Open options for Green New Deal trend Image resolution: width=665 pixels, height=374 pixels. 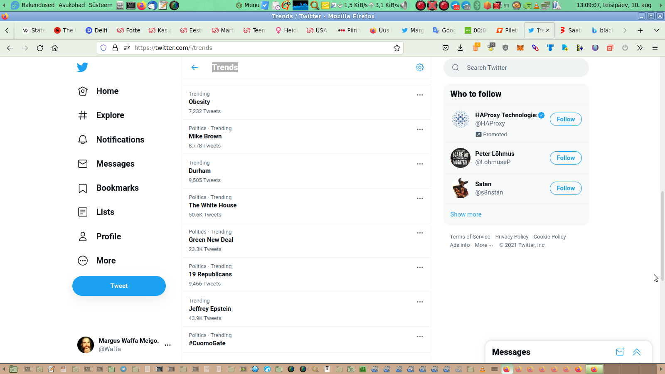point(420,233)
